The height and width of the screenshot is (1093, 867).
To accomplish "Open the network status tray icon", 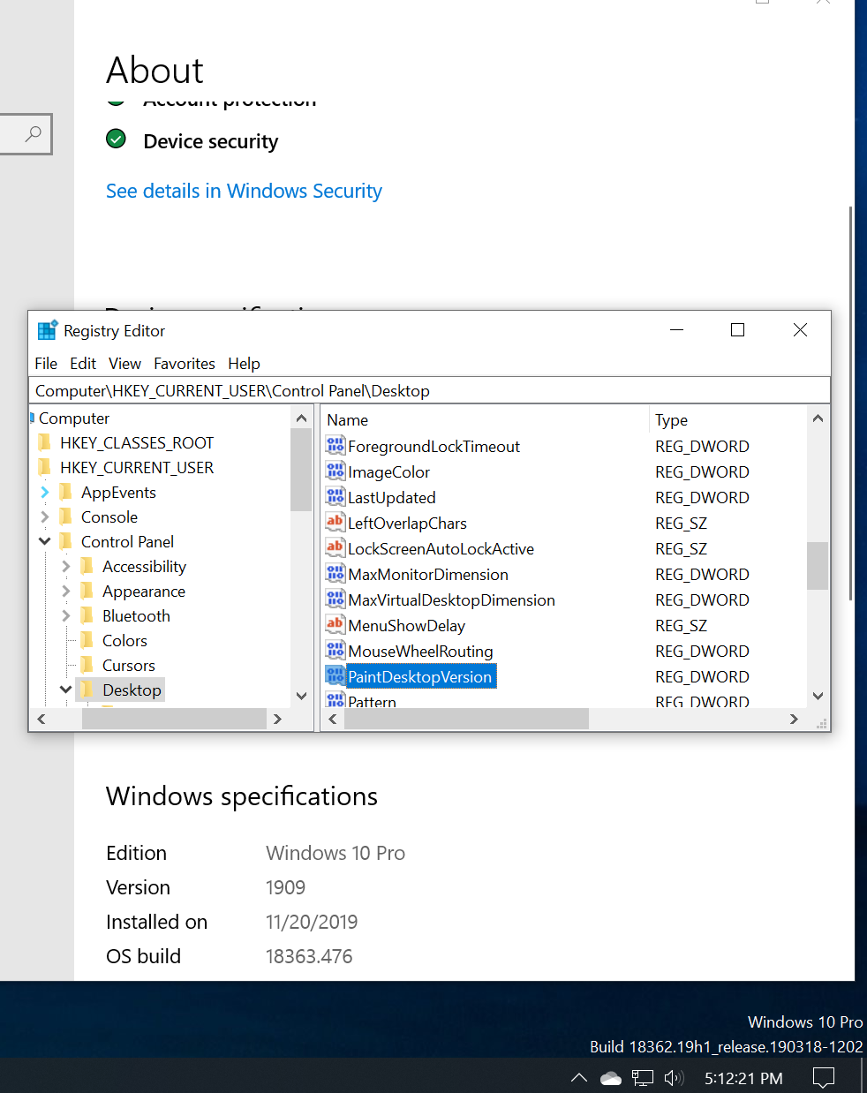I will tap(643, 1077).
